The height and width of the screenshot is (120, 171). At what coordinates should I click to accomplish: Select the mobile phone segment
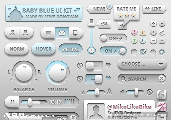click(75, 33)
